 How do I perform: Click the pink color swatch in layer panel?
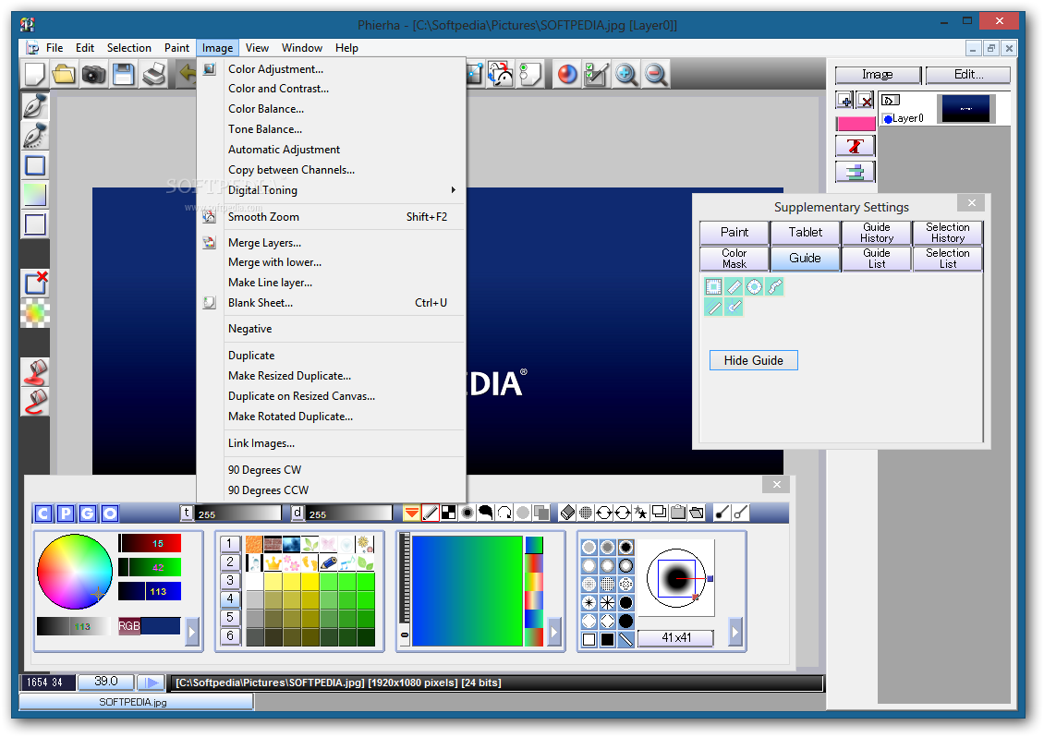(856, 124)
